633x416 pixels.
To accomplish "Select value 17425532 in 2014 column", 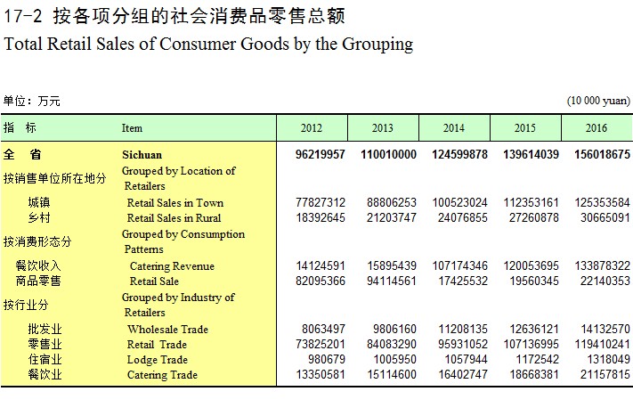I will tap(463, 281).
